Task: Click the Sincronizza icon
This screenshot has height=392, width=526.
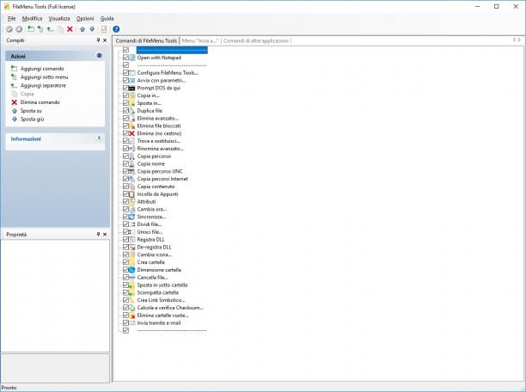Action: pos(131,217)
